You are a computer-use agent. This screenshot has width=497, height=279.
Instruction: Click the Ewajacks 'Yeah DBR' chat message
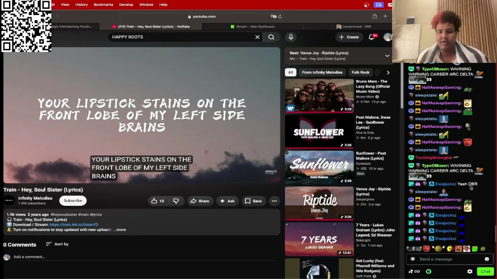(443, 184)
